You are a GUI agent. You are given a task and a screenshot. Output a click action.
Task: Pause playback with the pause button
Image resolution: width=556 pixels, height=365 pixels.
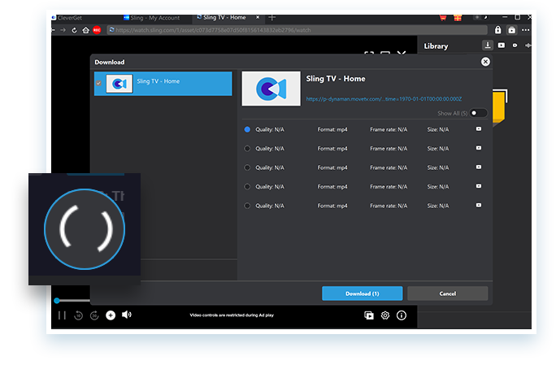[62, 315]
